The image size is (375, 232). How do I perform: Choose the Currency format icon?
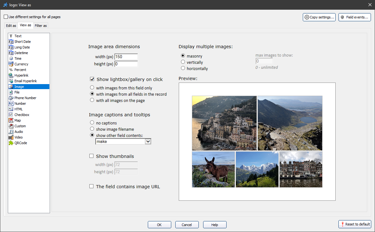pos(11,64)
